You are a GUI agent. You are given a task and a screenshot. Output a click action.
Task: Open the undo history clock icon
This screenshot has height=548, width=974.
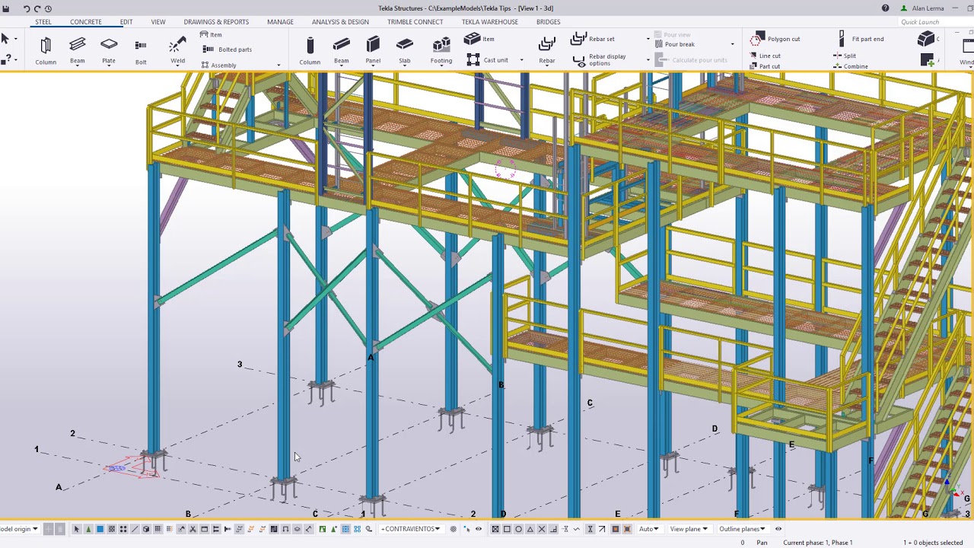pyautogui.click(x=48, y=8)
